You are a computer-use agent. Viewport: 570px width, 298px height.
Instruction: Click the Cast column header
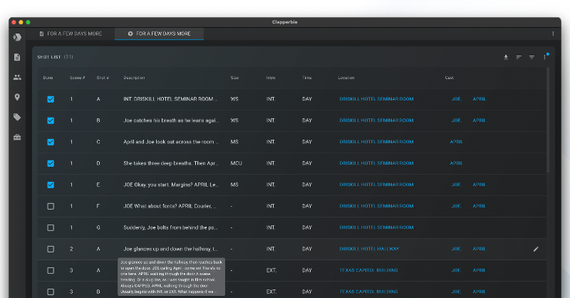450,78
